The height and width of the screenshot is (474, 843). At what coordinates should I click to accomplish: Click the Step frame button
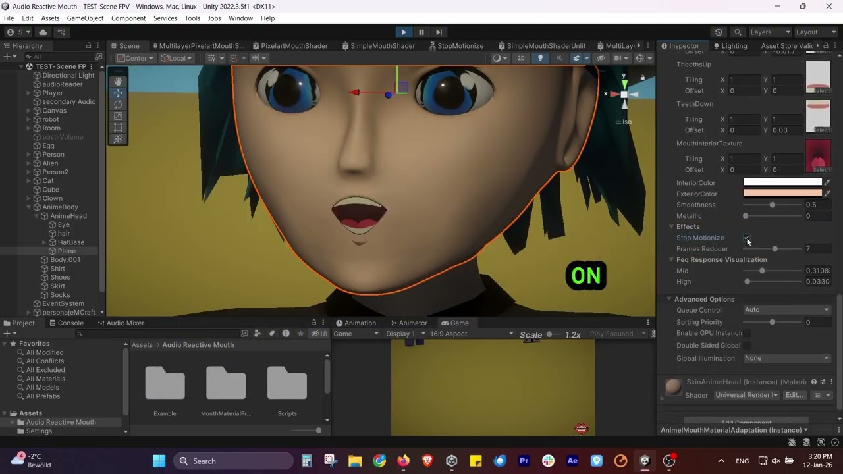click(439, 32)
